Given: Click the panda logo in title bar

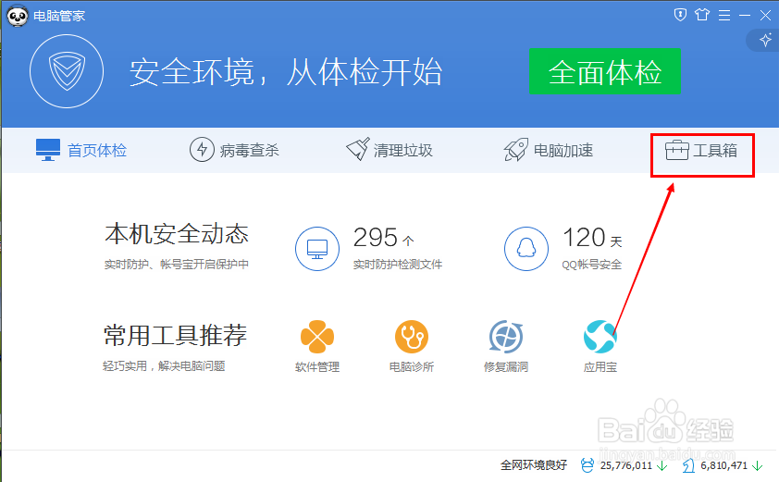Looking at the screenshot, I should click(18, 16).
